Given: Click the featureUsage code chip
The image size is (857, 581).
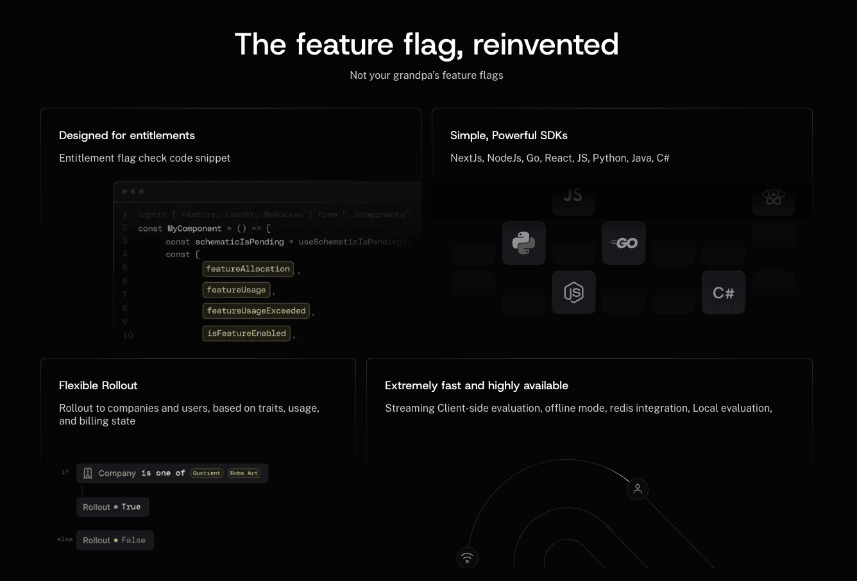Looking at the screenshot, I should coord(236,290).
